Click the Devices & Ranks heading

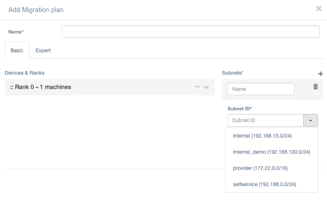point(24,73)
